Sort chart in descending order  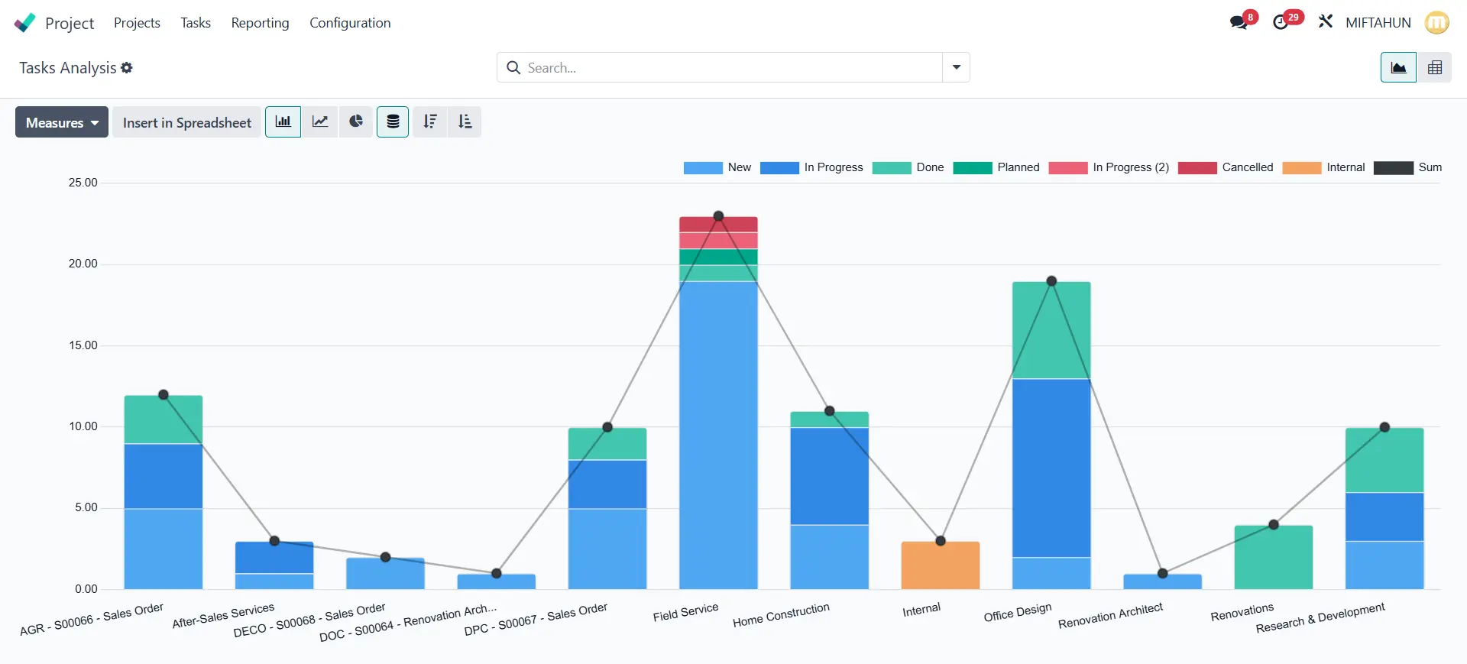[x=430, y=121]
